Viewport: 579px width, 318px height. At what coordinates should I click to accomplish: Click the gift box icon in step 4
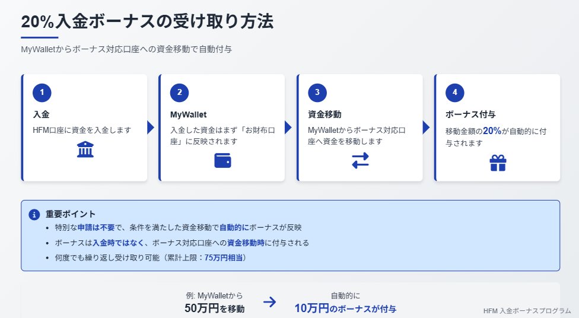tap(498, 163)
